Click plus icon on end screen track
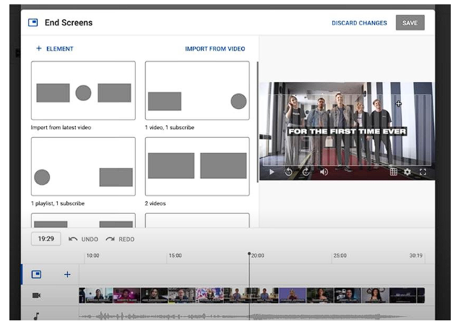Screen dimensions: 458x329 click(x=67, y=274)
